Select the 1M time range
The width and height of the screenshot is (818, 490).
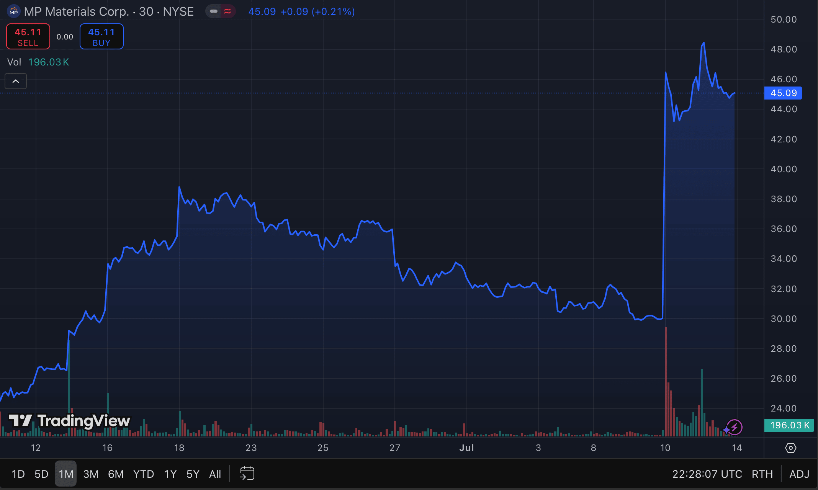click(x=66, y=474)
